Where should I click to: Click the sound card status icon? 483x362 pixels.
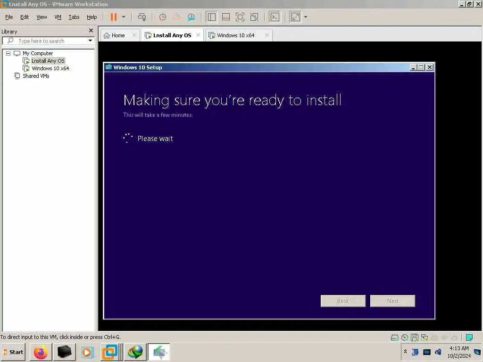444,337
